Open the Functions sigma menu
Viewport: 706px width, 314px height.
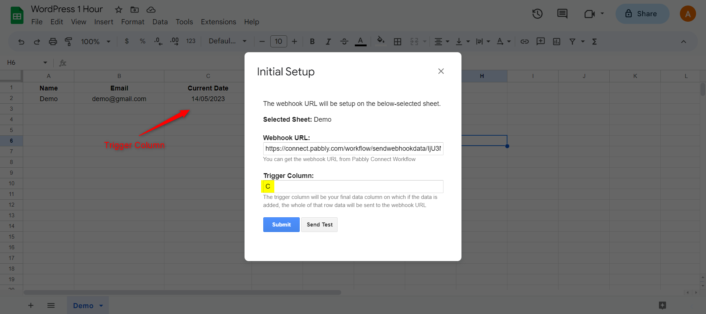point(595,42)
